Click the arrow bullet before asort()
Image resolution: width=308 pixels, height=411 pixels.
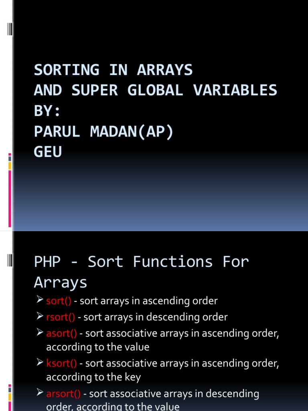[x=39, y=333]
